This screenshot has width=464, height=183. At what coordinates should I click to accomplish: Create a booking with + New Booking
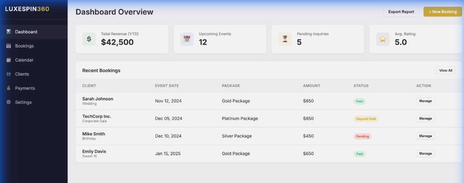(442, 12)
